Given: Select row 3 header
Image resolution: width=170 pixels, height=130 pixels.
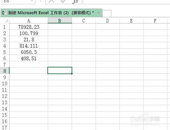Looking at the screenshot, I should coord(5,39).
